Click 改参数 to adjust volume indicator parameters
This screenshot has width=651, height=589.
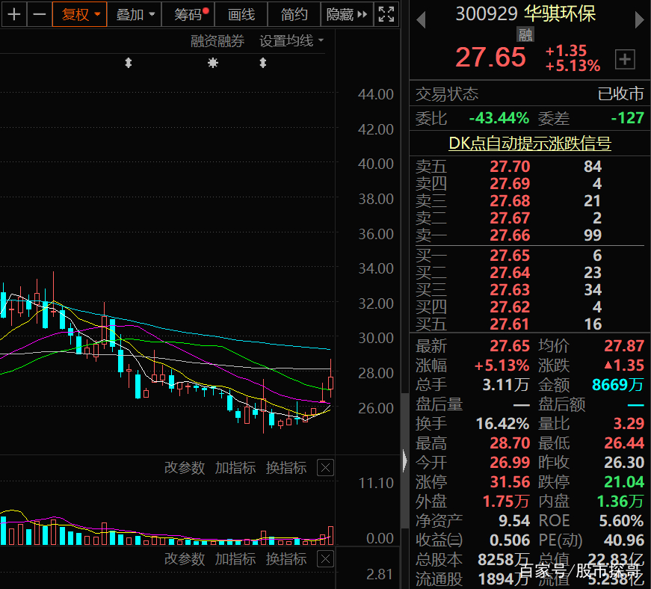coord(185,467)
